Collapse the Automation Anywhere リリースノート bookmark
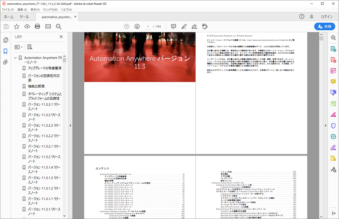The image size is (339, 219). [15, 58]
